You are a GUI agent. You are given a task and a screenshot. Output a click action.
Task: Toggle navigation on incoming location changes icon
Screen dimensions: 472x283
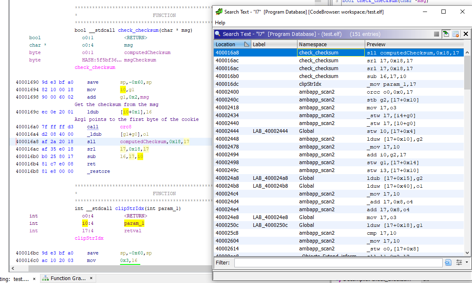click(x=446, y=34)
